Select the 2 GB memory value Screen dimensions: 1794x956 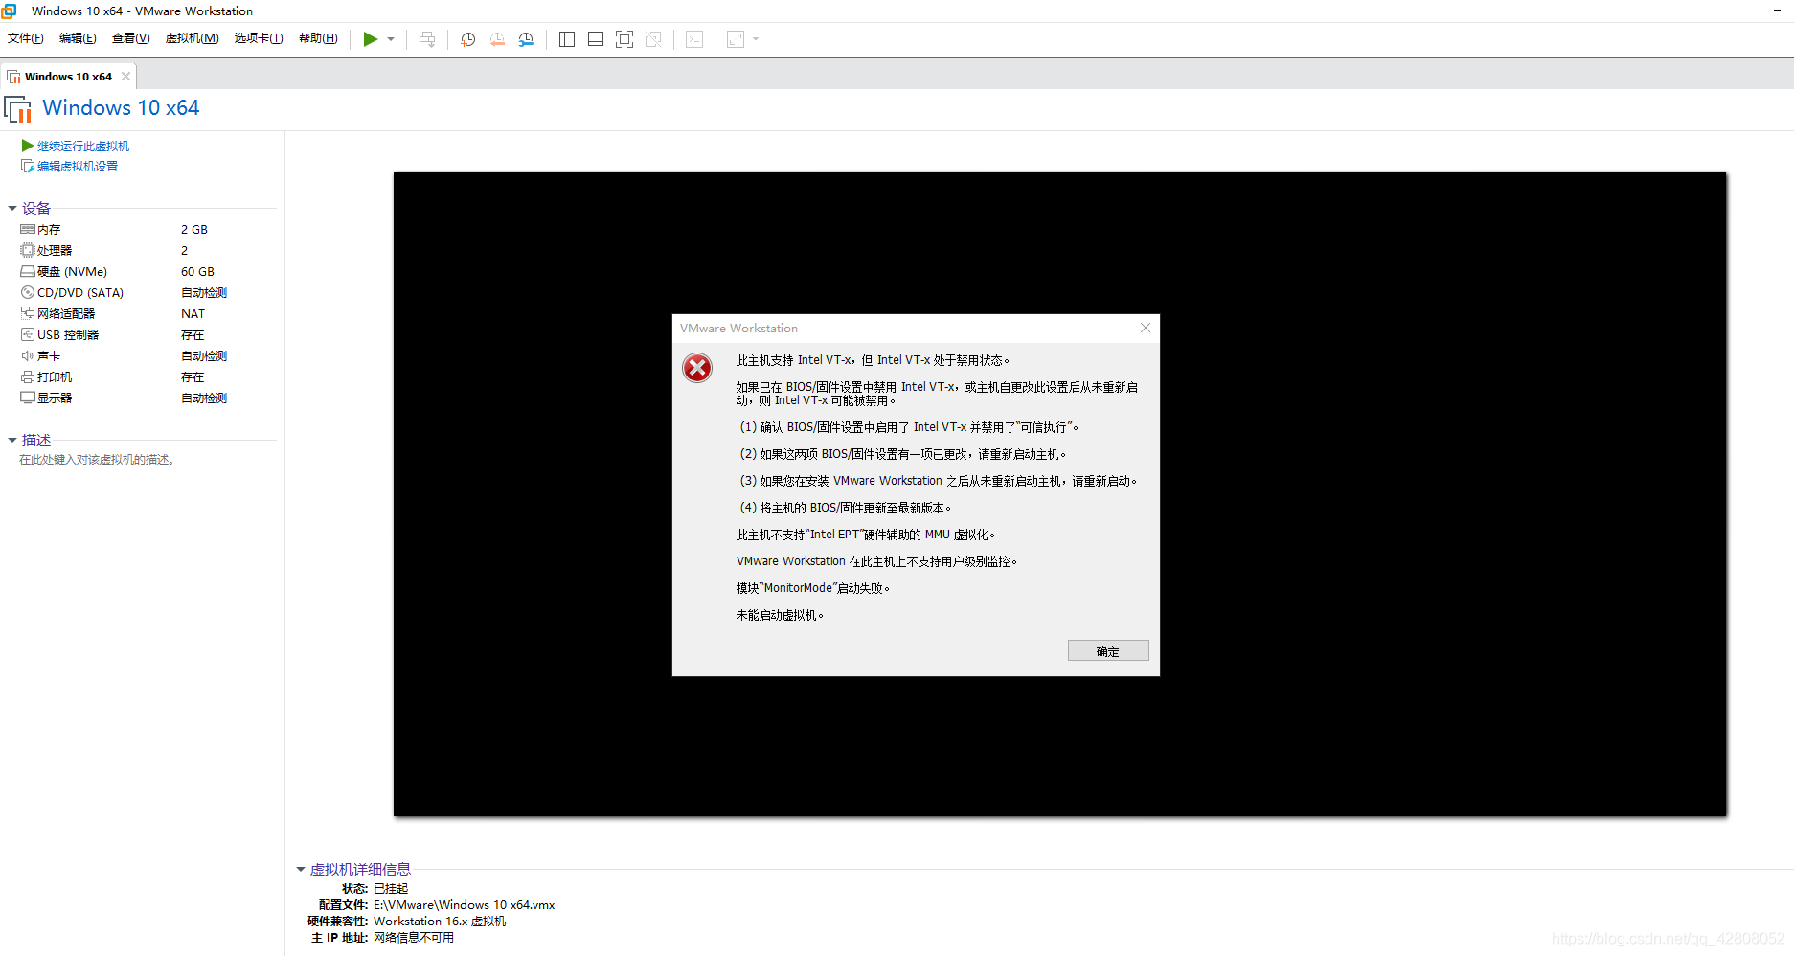(194, 229)
